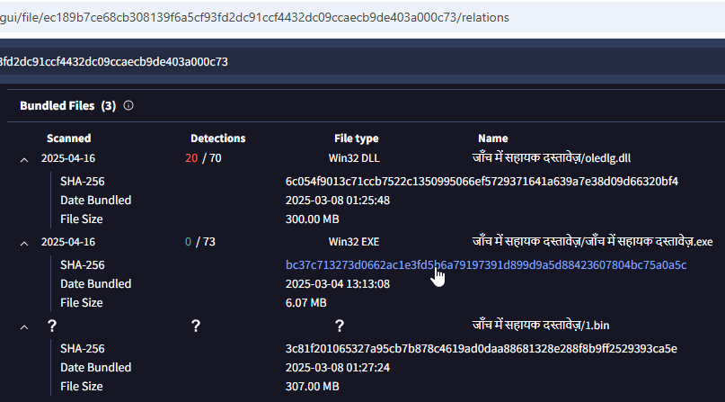Click the 307.00 MB file size value
The height and width of the screenshot is (402, 725).
click(312, 387)
